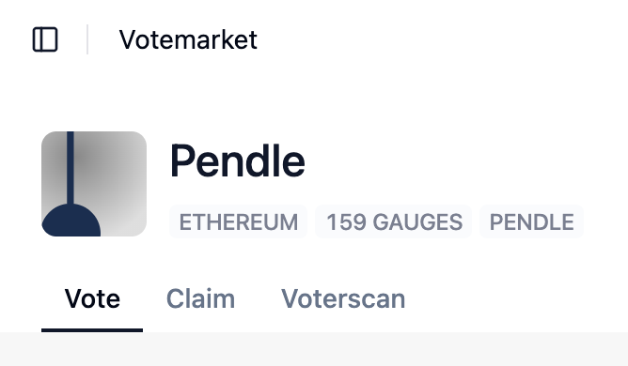Switch to the Claim tab
The height and width of the screenshot is (366, 628).
[x=200, y=298]
